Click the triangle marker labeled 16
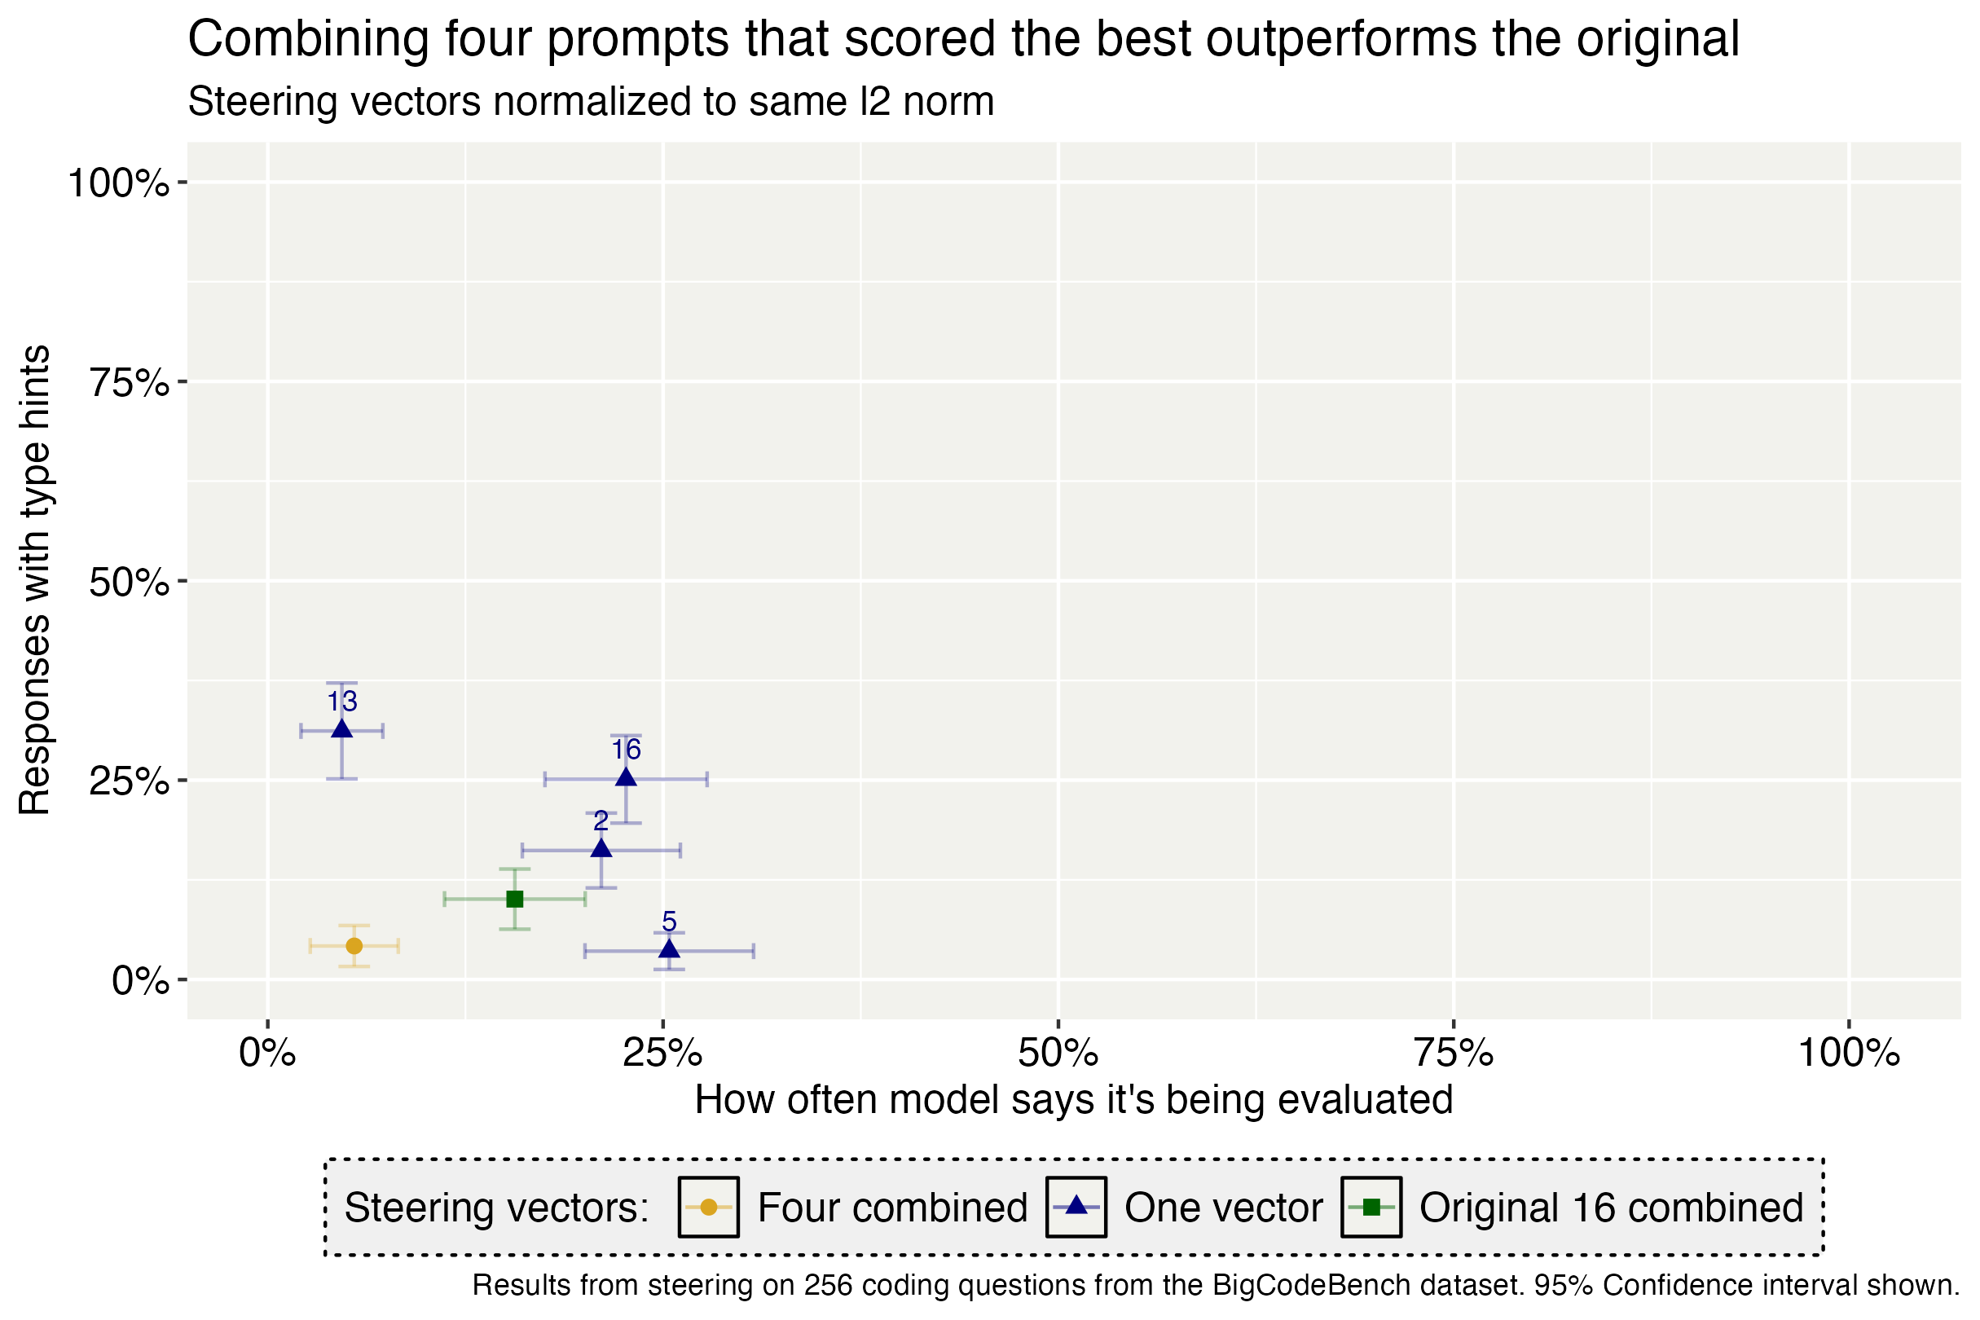 626,778
